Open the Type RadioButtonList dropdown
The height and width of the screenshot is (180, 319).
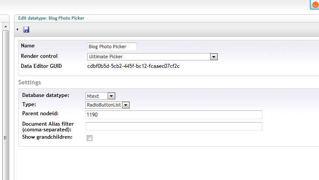tap(126, 105)
